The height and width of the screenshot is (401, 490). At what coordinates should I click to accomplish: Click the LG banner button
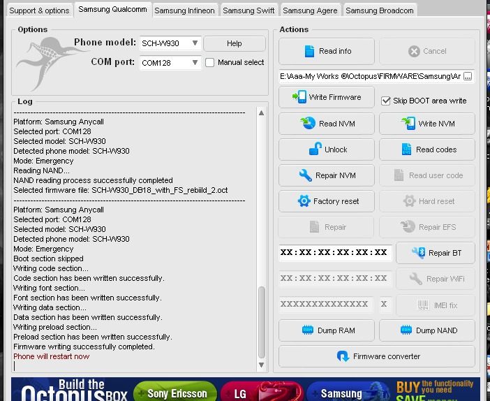point(262,392)
